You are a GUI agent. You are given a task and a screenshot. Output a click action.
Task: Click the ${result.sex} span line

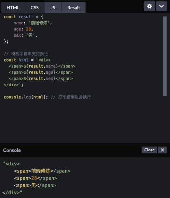(41, 79)
